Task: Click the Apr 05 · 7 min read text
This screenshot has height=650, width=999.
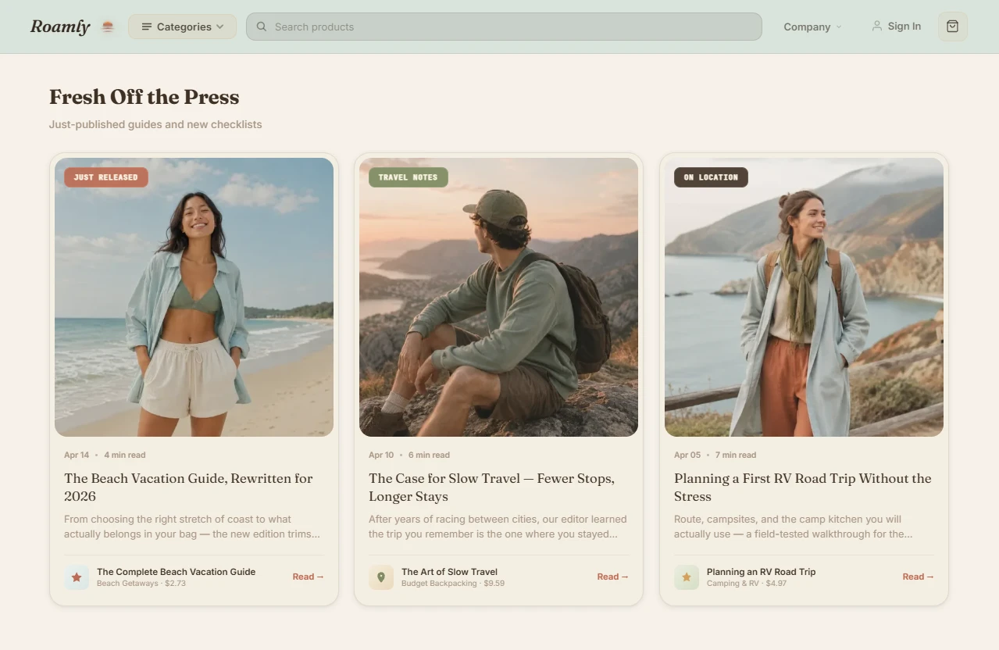Action: pyautogui.click(x=715, y=455)
